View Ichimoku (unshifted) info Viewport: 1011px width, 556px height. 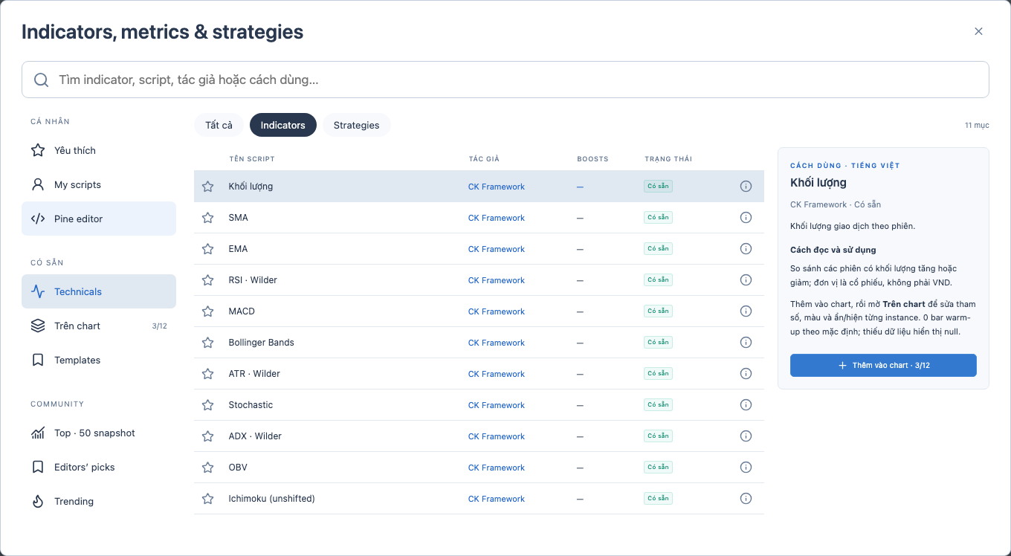pyautogui.click(x=746, y=499)
